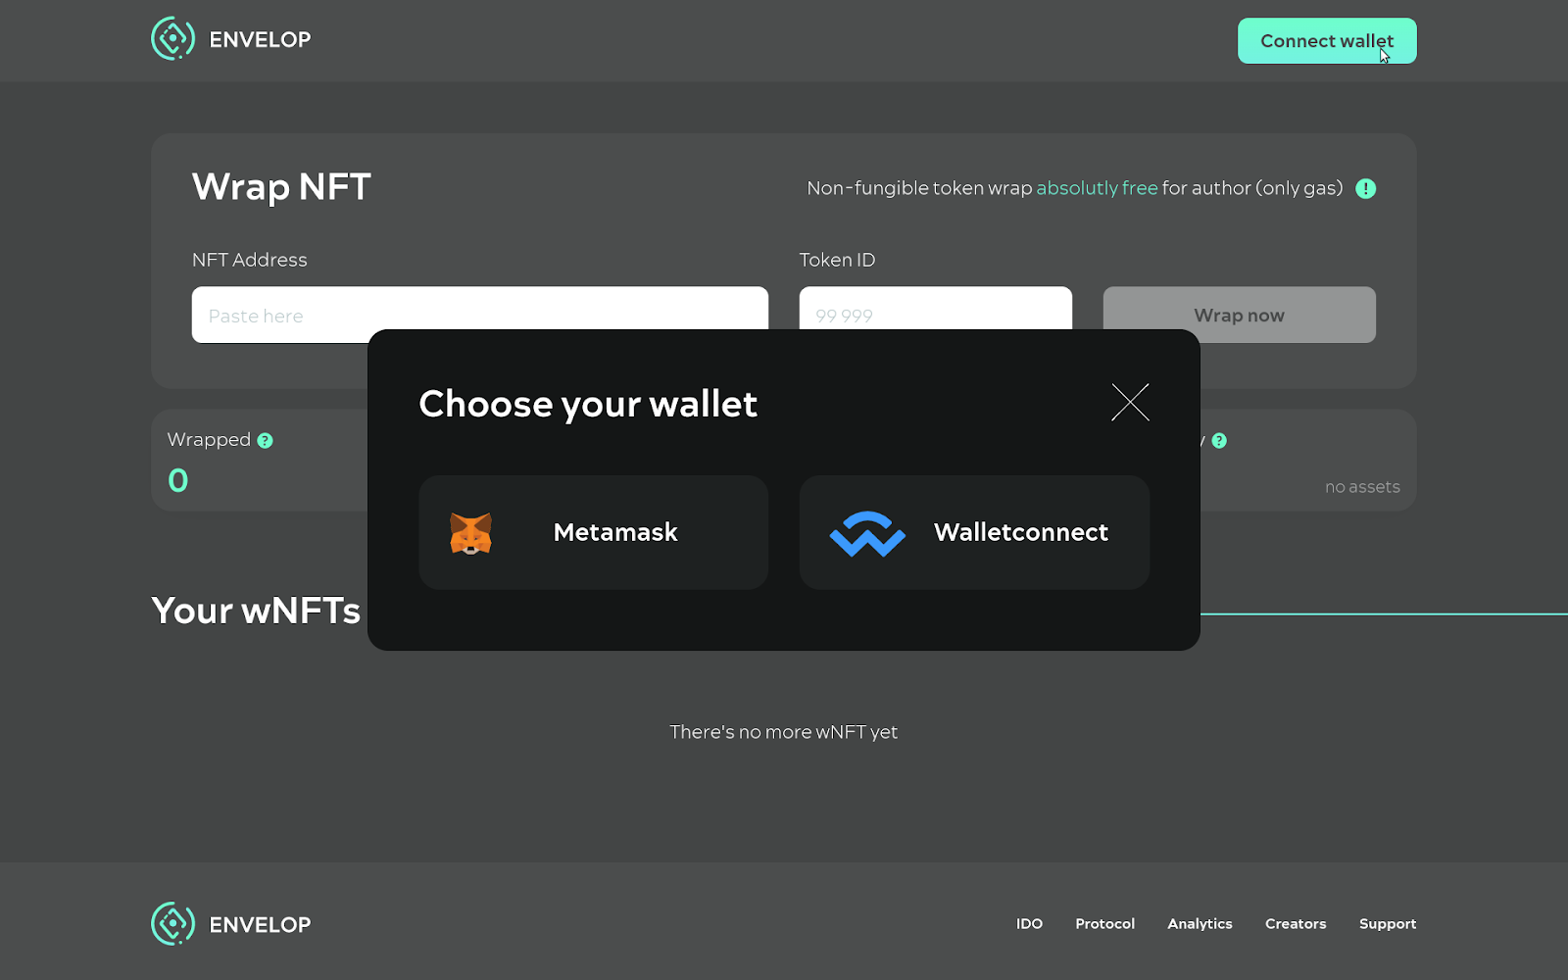The height and width of the screenshot is (980, 1568).
Task: Click the 'Choose your wallet' dialog title
Action: (x=588, y=404)
